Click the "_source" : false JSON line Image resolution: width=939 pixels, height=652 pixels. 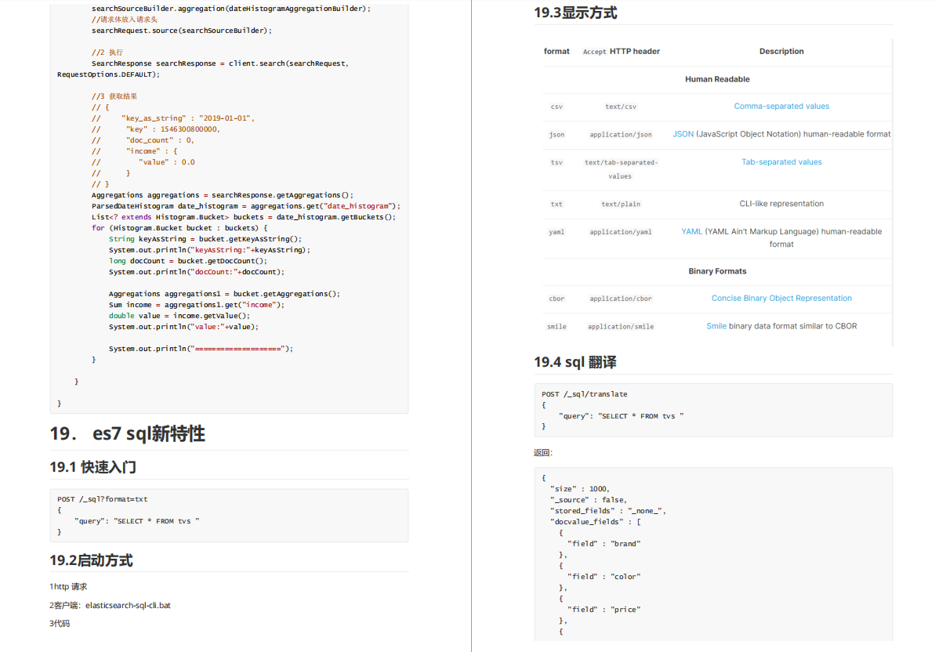589,499
